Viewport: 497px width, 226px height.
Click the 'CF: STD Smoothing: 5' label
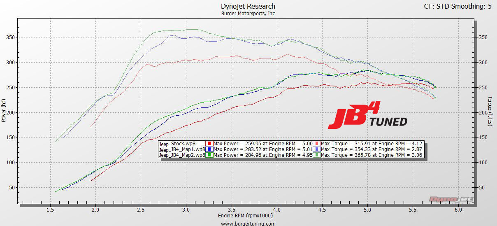[458, 6]
